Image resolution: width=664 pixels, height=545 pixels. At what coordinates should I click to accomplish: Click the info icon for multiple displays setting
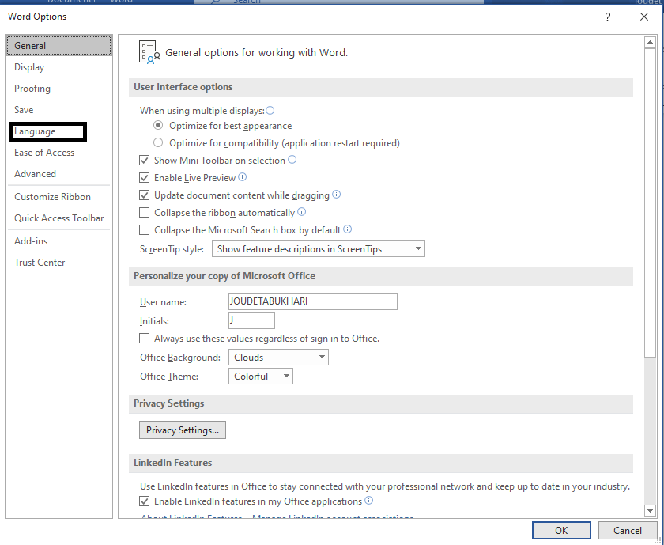point(270,111)
